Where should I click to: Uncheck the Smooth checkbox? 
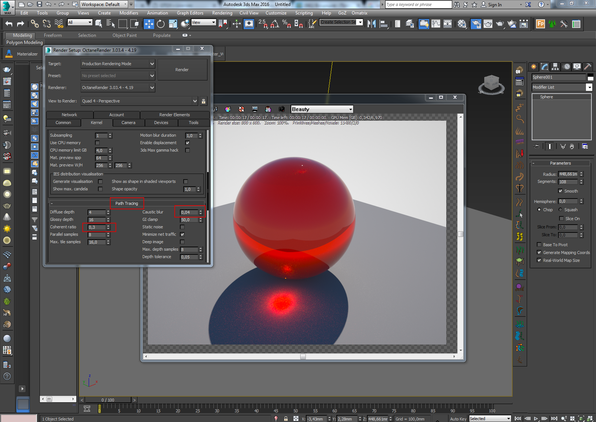point(560,191)
